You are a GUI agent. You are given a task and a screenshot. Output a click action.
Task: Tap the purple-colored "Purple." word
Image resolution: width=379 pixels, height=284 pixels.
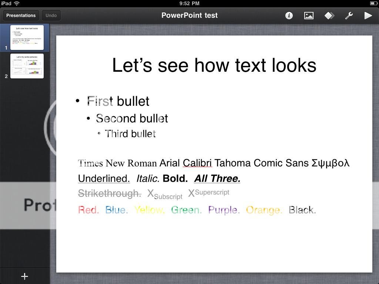click(x=224, y=210)
